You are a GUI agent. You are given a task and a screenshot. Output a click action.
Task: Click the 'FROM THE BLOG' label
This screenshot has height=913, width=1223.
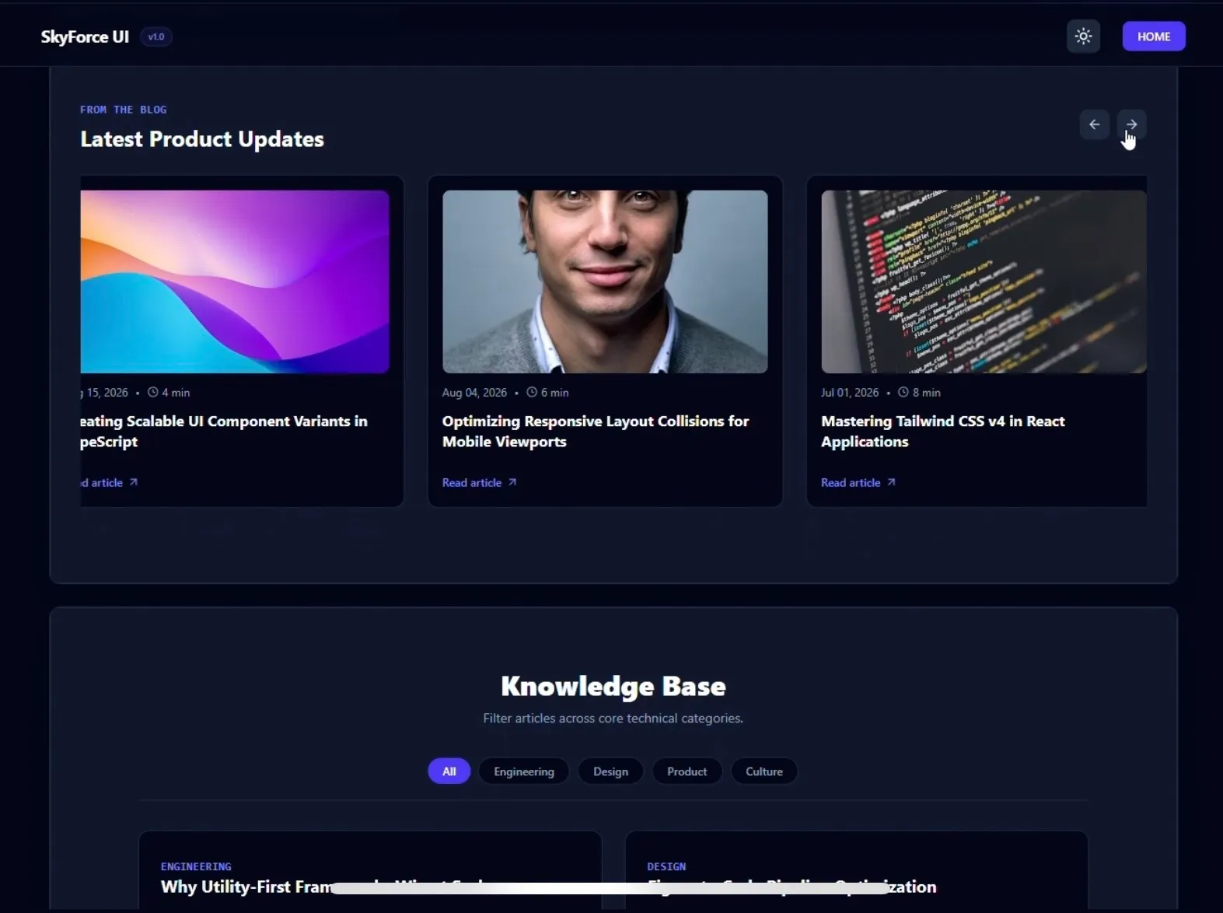click(123, 110)
